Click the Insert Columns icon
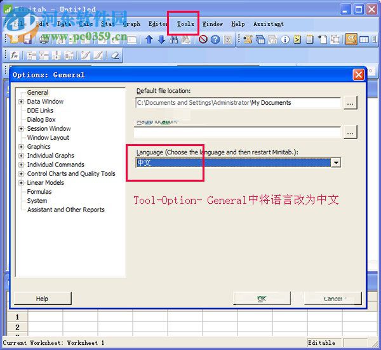This screenshot has width=381, height=350. [x=56, y=55]
